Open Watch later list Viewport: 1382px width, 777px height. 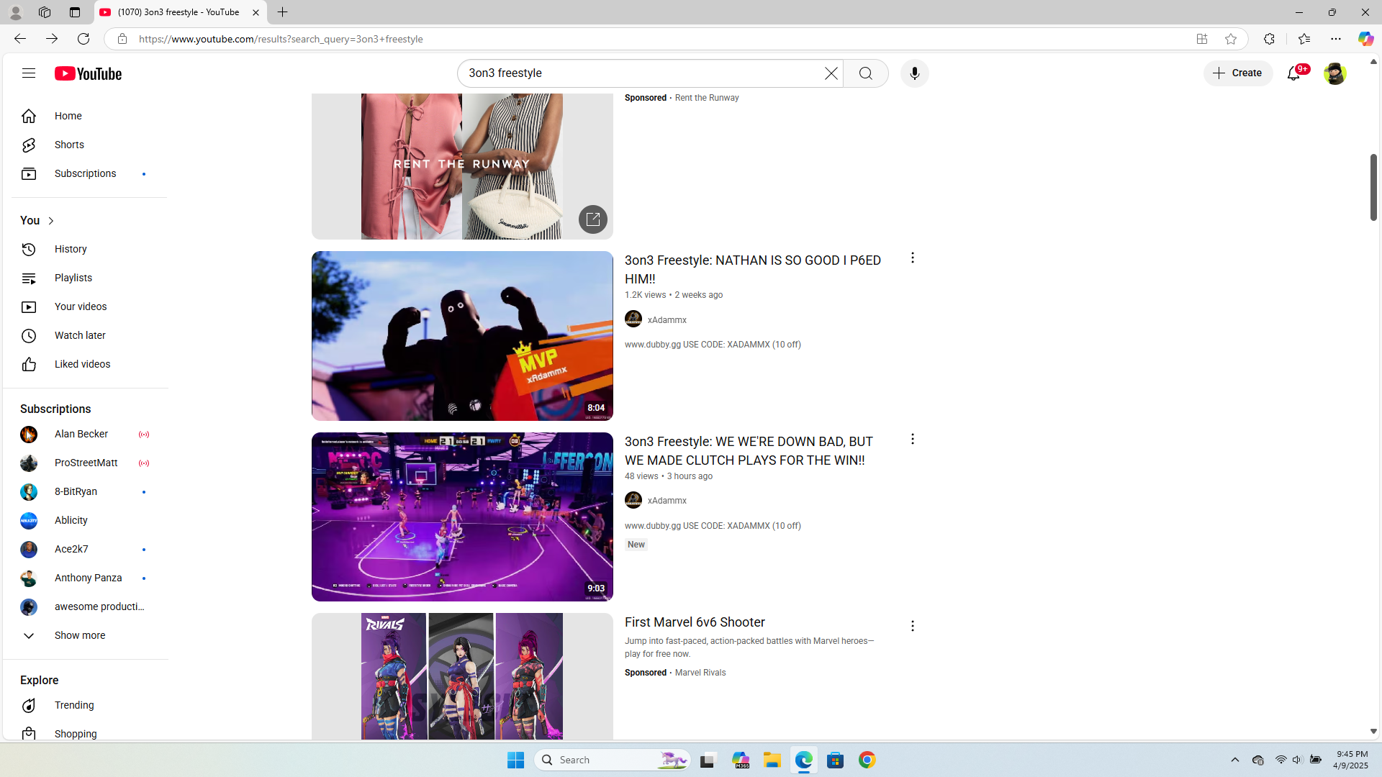click(x=83, y=335)
